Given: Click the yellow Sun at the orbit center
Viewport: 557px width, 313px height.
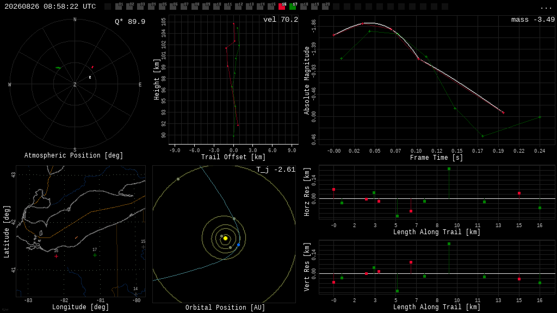Looking at the screenshot, I should [225, 238].
